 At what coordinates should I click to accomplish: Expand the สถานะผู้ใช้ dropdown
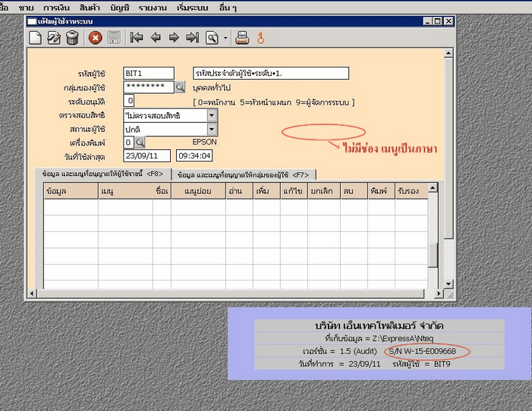coord(212,130)
